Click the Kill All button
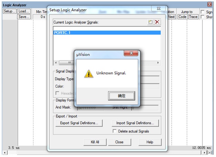Viewport: 216px width, 157px height. tap(95, 142)
